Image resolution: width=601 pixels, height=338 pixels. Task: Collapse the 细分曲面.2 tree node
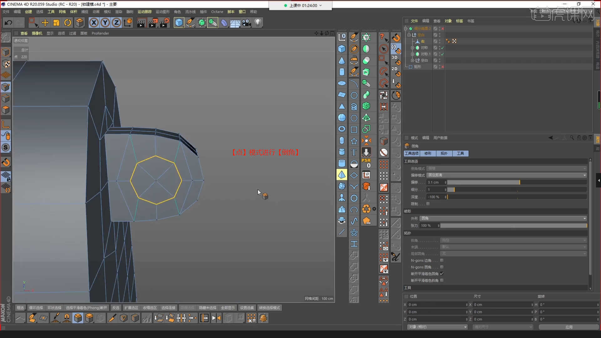coord(406,28)
